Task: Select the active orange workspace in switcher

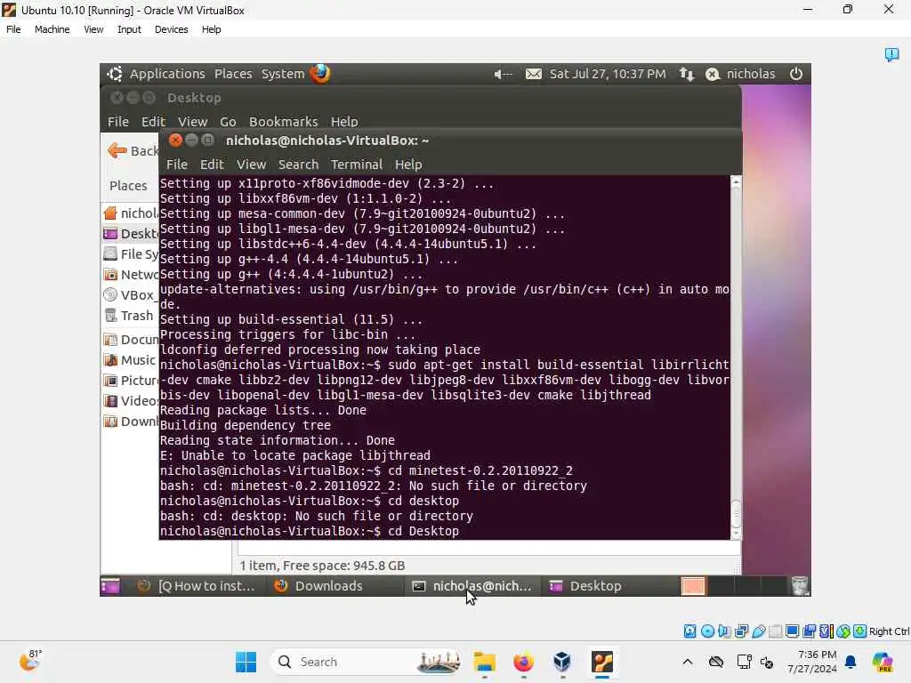Action: tap(693, 586)
